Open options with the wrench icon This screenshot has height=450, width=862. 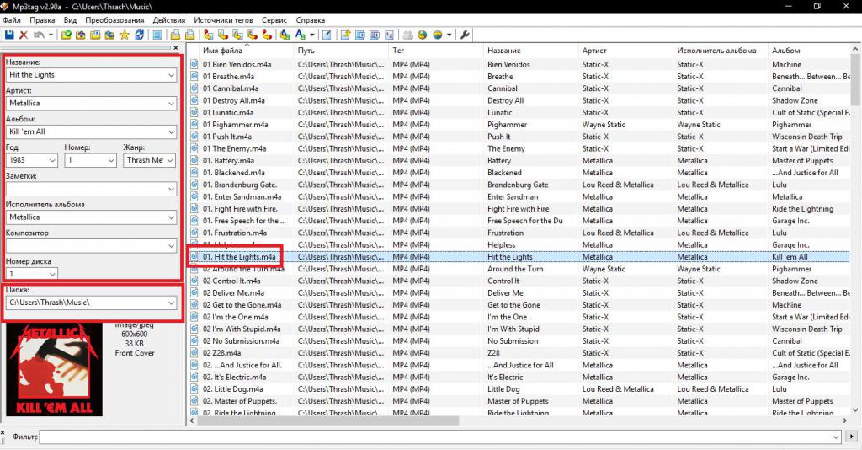[465, 35]
